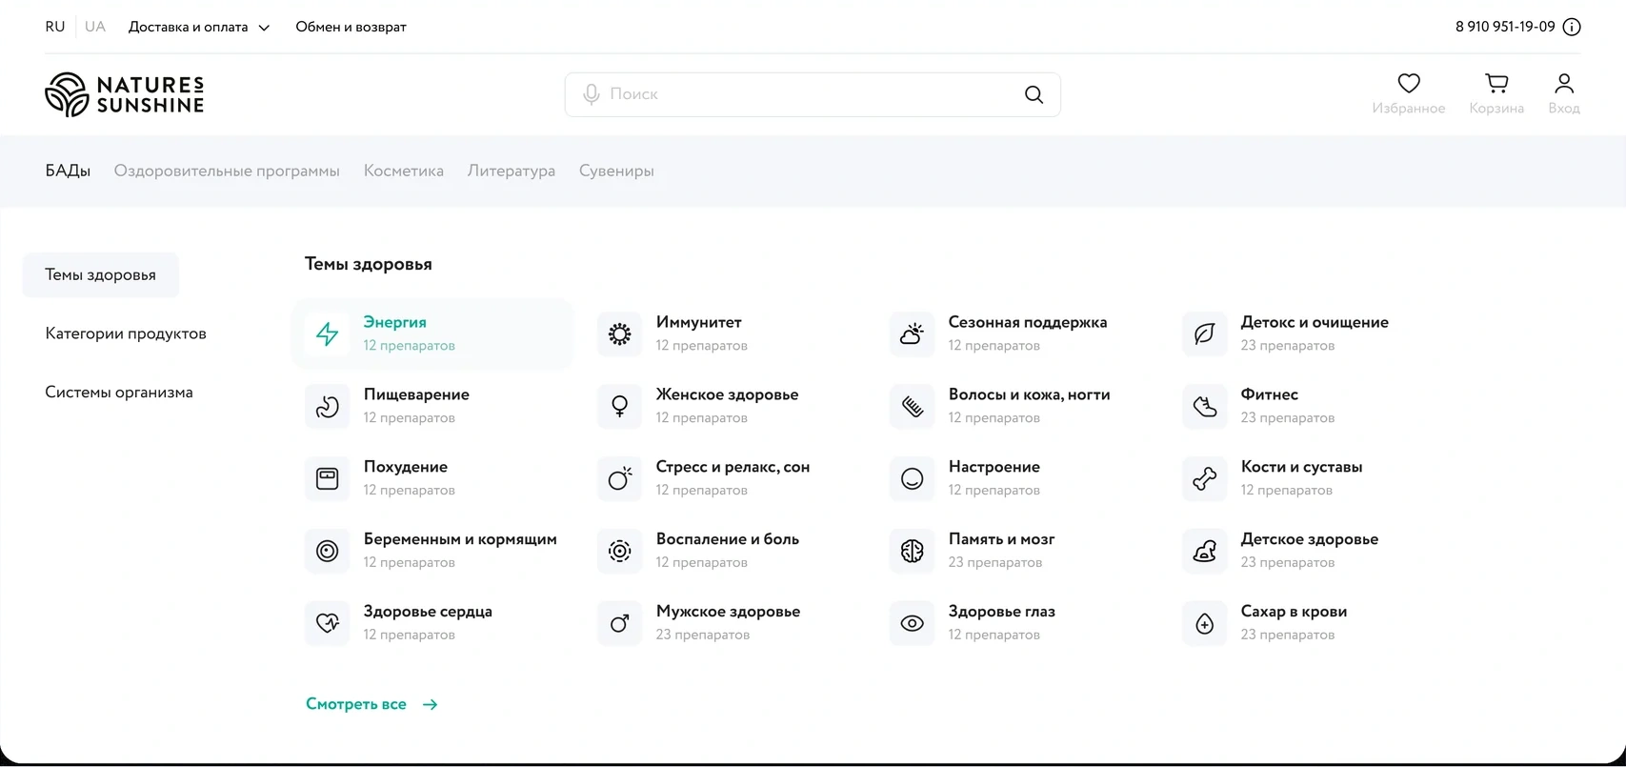The width and height of the screenshot is (1626, 767).
Task: Switch language to RU
Action: (55, 27)
